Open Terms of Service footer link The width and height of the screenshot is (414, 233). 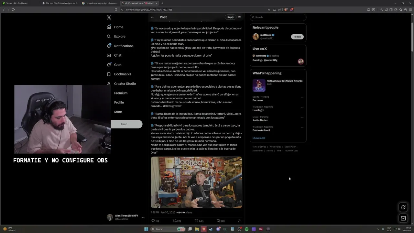(x=259, y=147)
